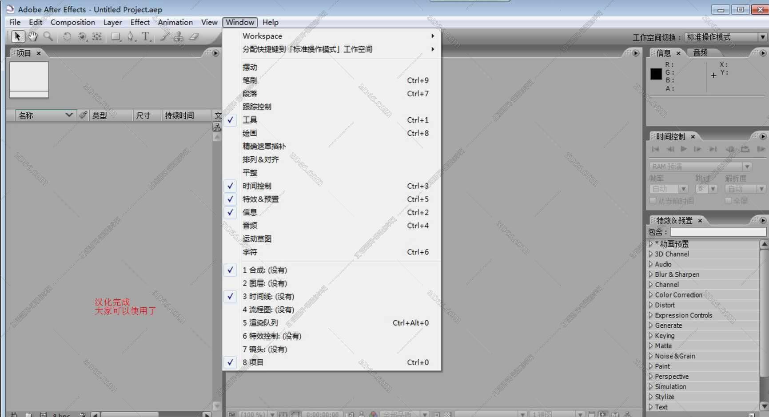Click Last Frame button in 时间控制
Viewport: 769px width, 417px height.
click(x=713, y=149)
